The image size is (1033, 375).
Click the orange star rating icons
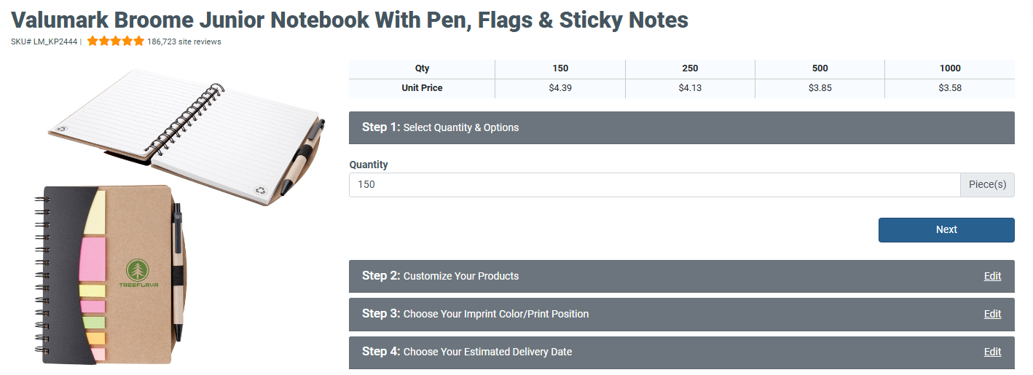115,42
